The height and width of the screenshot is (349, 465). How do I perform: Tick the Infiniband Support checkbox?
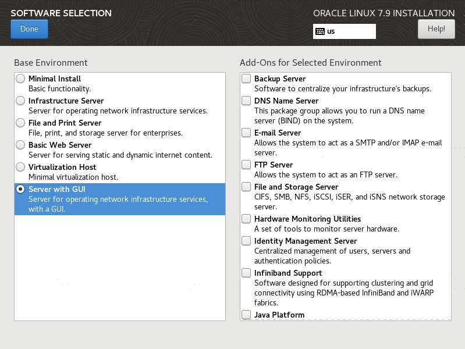[247, 273]
